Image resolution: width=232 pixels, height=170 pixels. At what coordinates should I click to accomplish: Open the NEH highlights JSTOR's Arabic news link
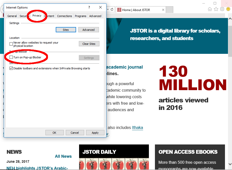tap(37, 168)
